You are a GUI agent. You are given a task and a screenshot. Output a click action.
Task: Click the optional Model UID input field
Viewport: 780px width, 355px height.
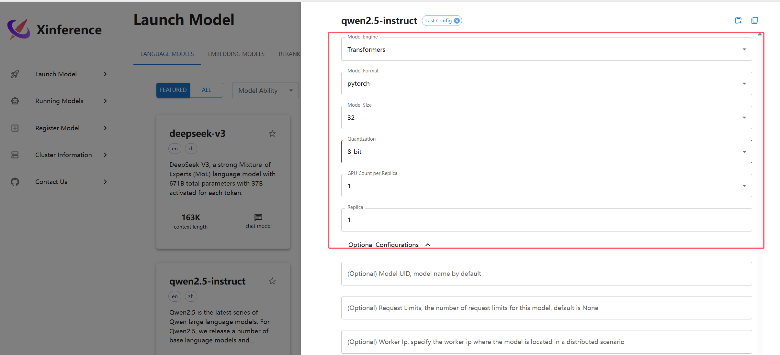546,274
